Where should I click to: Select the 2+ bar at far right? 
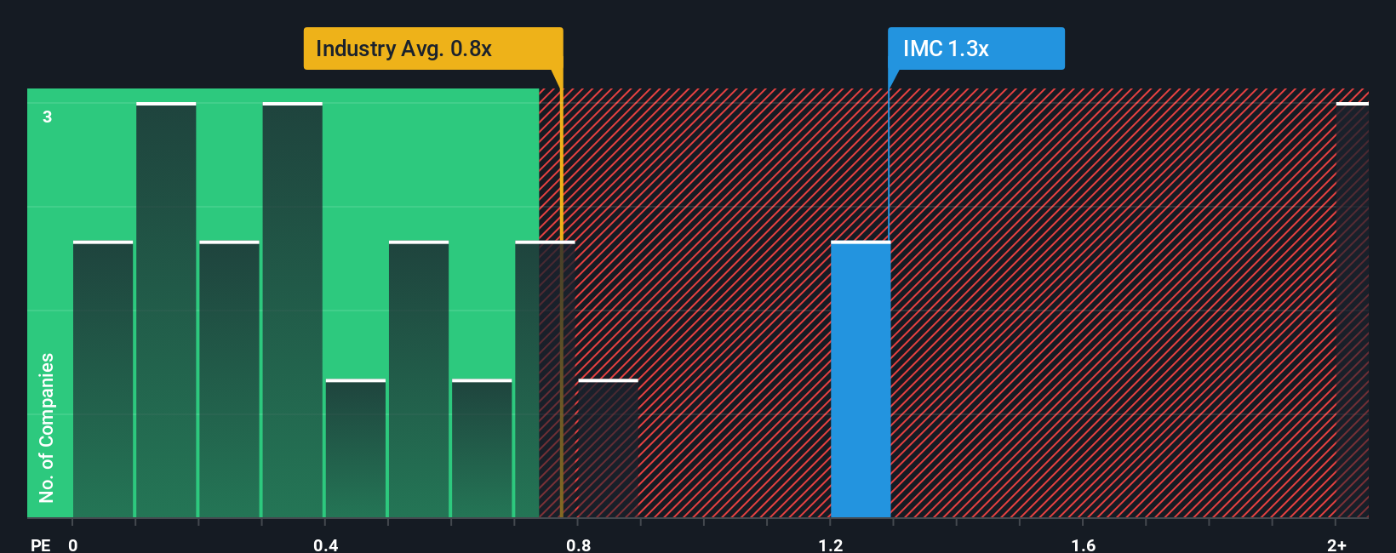(1353, 311)
